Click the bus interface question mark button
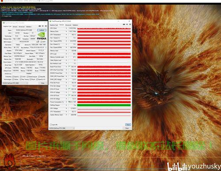Viewport: 221px width, 171px height. coord(46,48)
